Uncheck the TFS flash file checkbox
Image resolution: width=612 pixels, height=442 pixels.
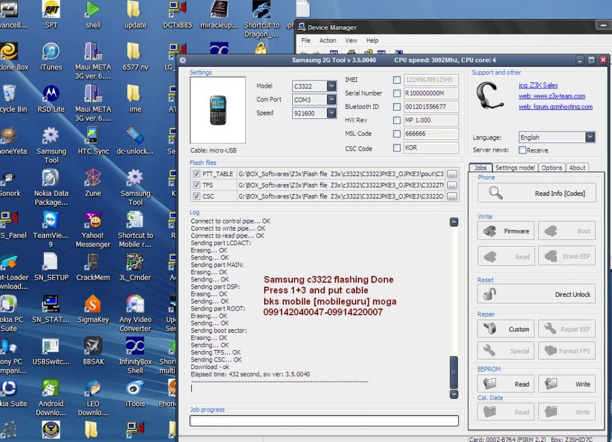[x=196, y=185]
